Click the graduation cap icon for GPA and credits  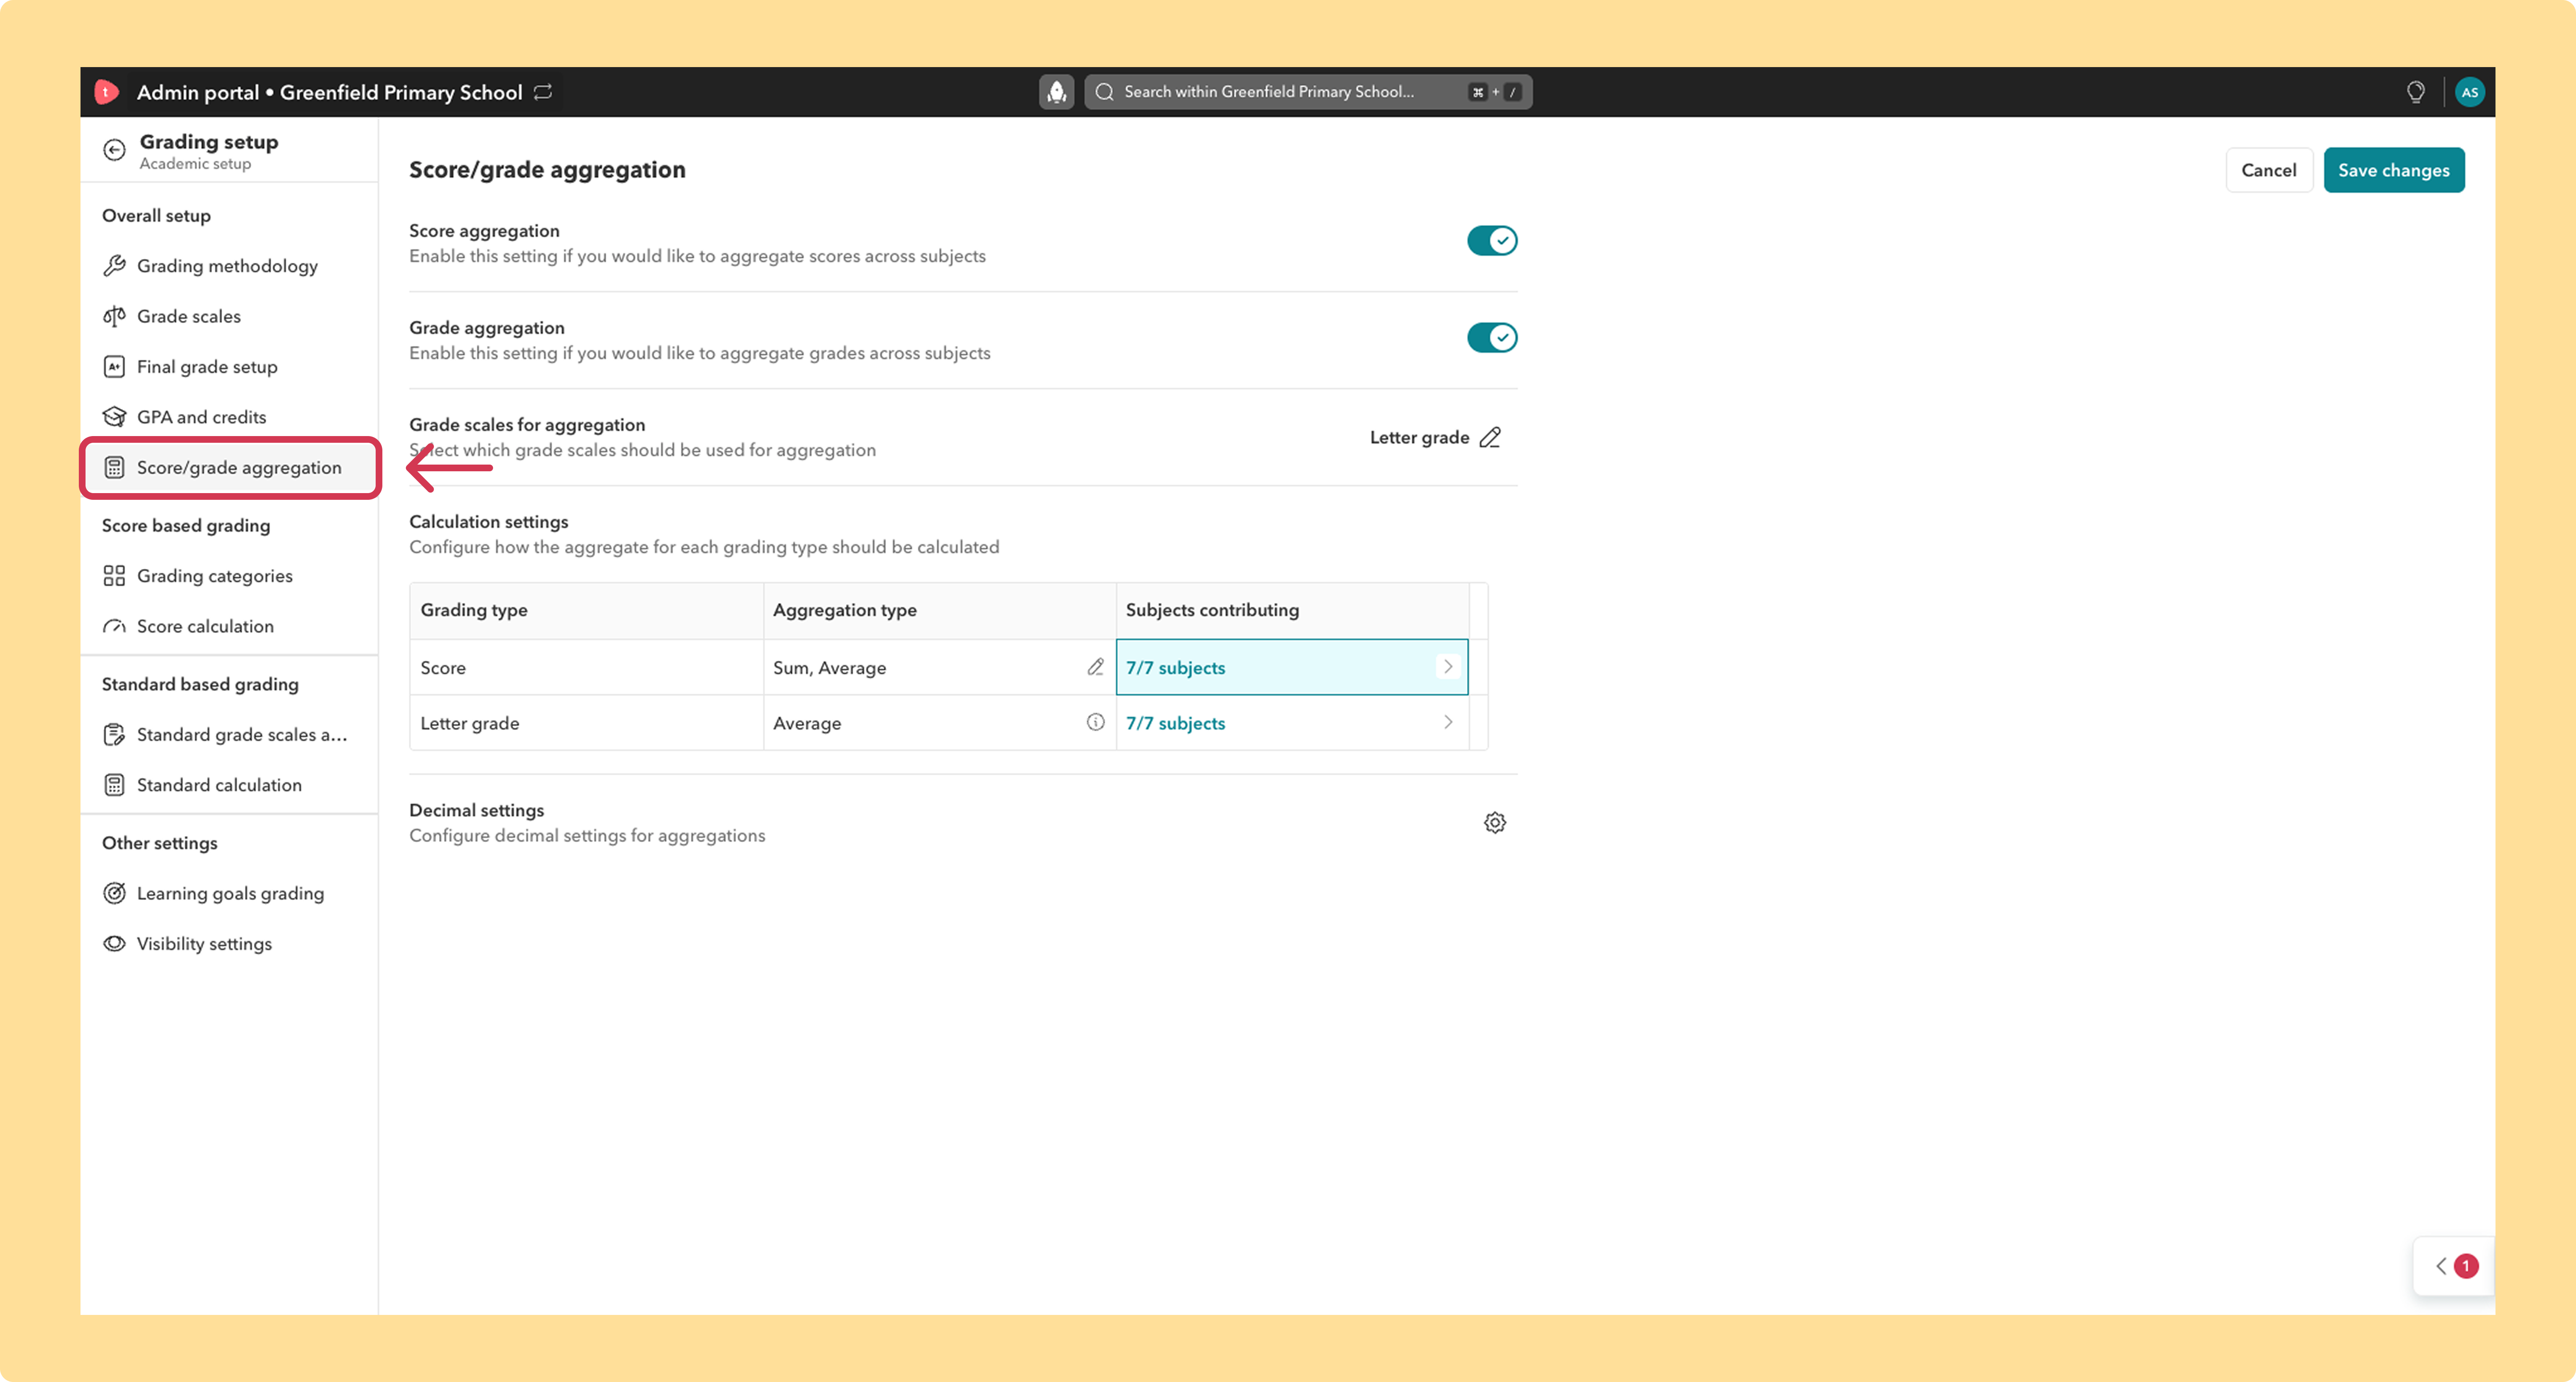tap(114, 417)
